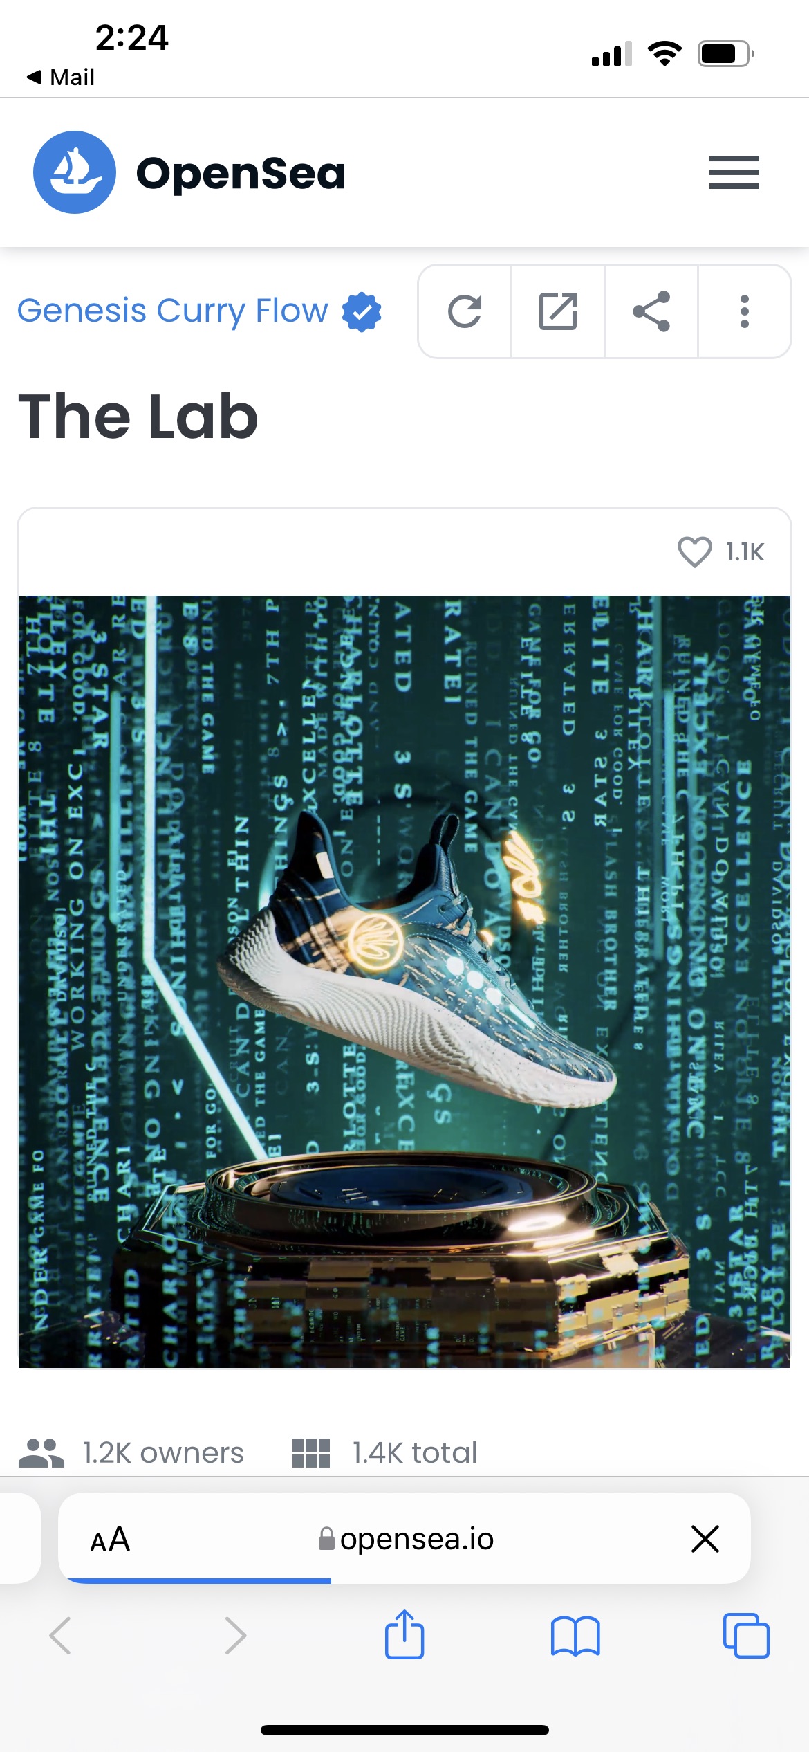View the 1.4K total items
The height and width of the screenshot is (1752, 809).
click(x=384, y=1452)
